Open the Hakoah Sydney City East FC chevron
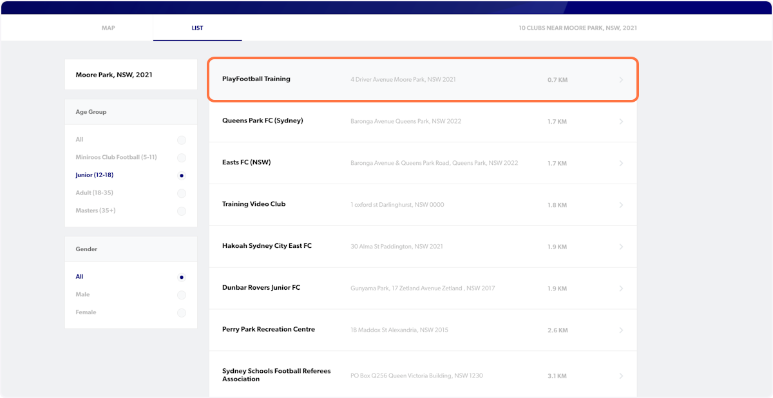Image resolution: width=773 pixels, height=398 pixels. click(x=621, y=247)
